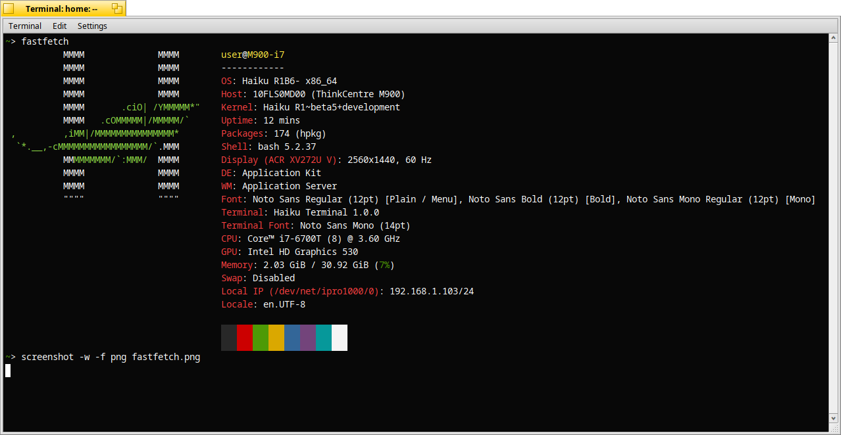Click the 'bash 5.2.37' shell value
Screen dimensions: 841x435
[287, 147]
